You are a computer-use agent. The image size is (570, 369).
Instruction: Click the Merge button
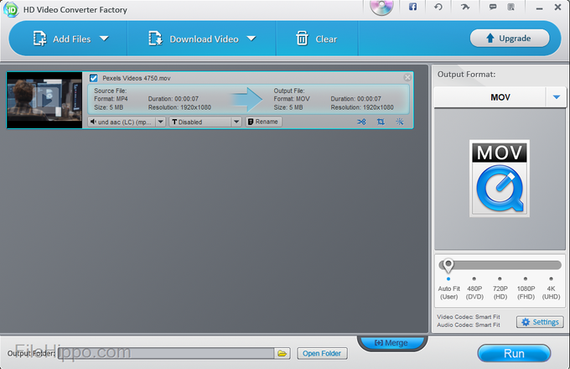pyautogui.click(x=391, y=343)
